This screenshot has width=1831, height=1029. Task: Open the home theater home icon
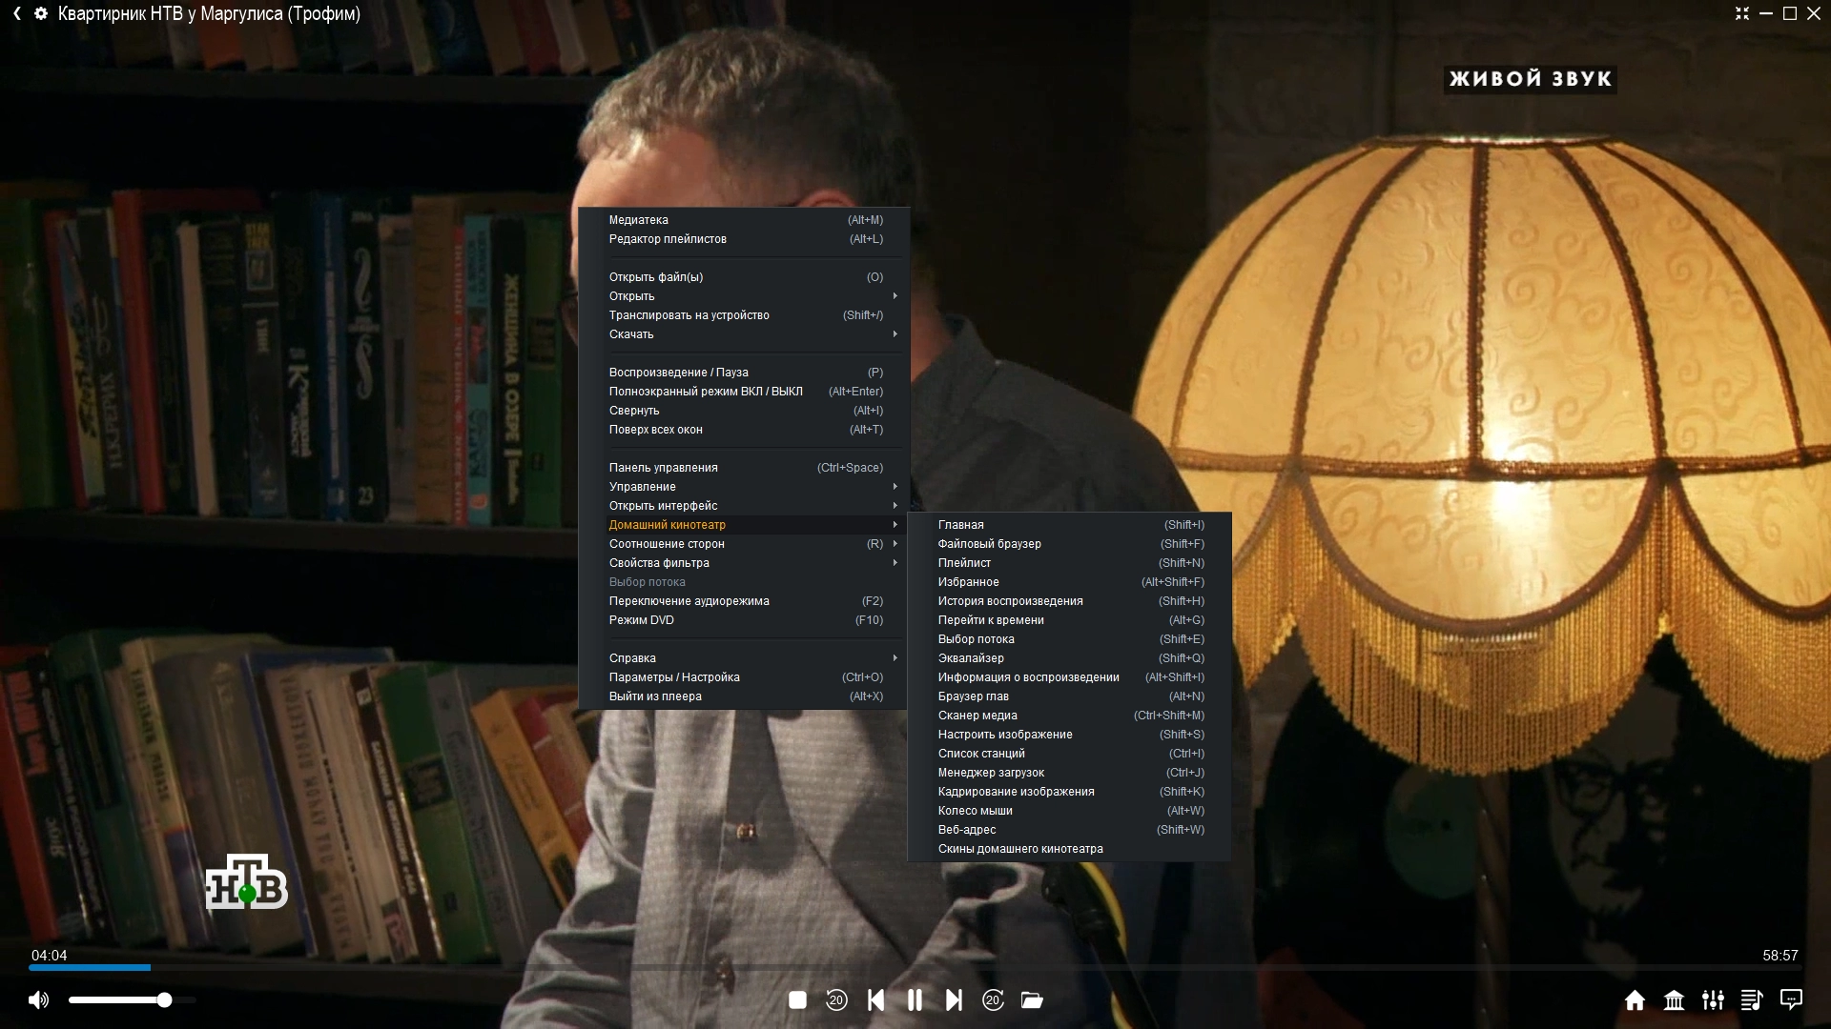click(1635, 999)
